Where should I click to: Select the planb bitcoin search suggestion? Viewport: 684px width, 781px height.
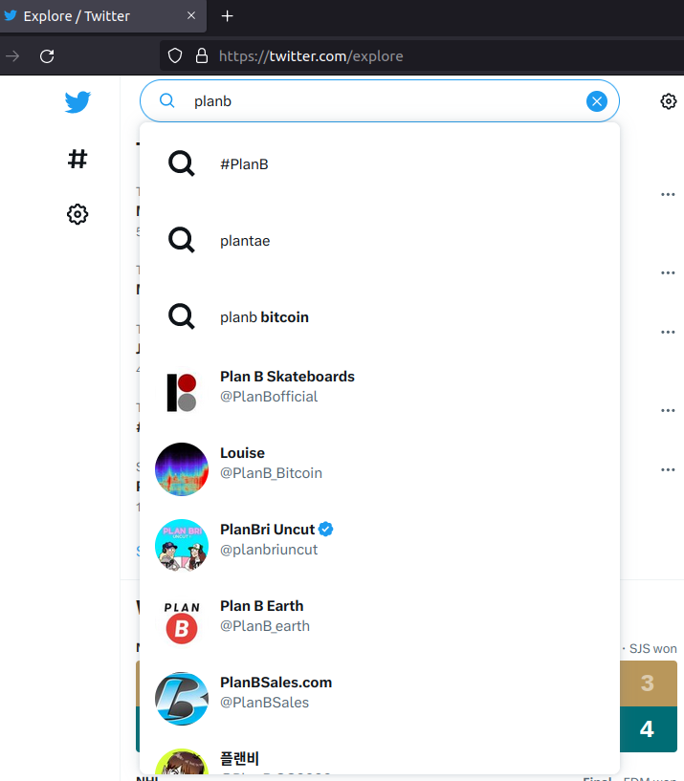point(380,316)
